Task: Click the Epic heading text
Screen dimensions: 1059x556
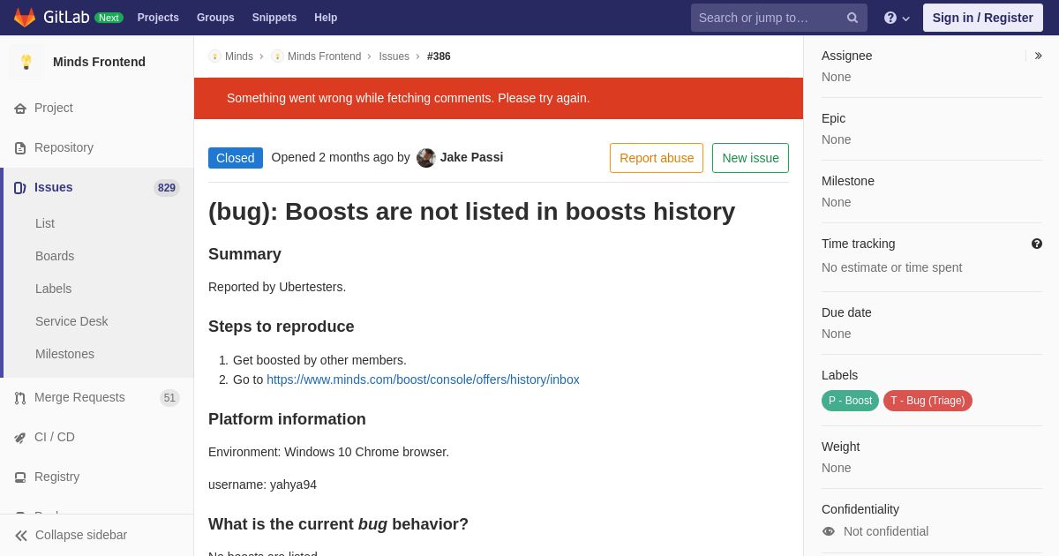Action: point(833,118)
